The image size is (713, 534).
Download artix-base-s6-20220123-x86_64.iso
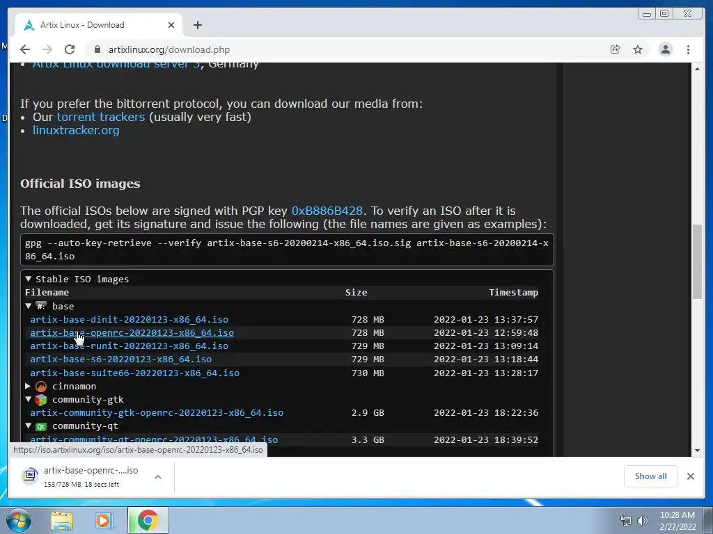[x=121, y=359]
